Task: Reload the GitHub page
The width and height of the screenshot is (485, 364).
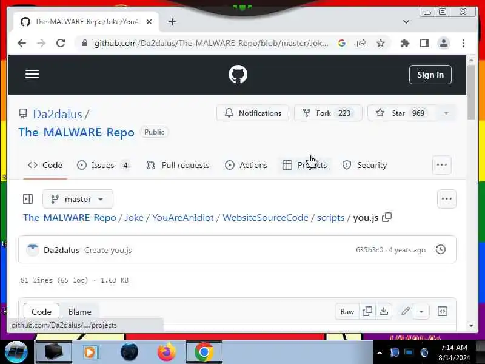Action: [61, 43]
